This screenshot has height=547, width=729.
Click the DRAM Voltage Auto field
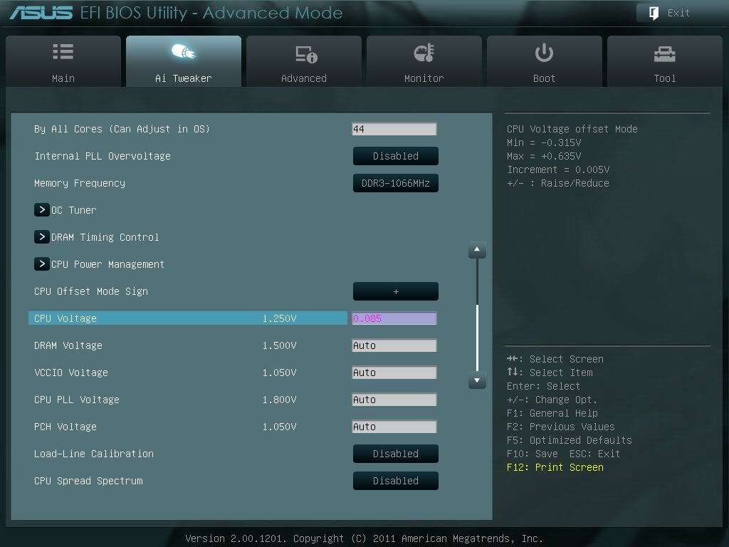[394, 345]
